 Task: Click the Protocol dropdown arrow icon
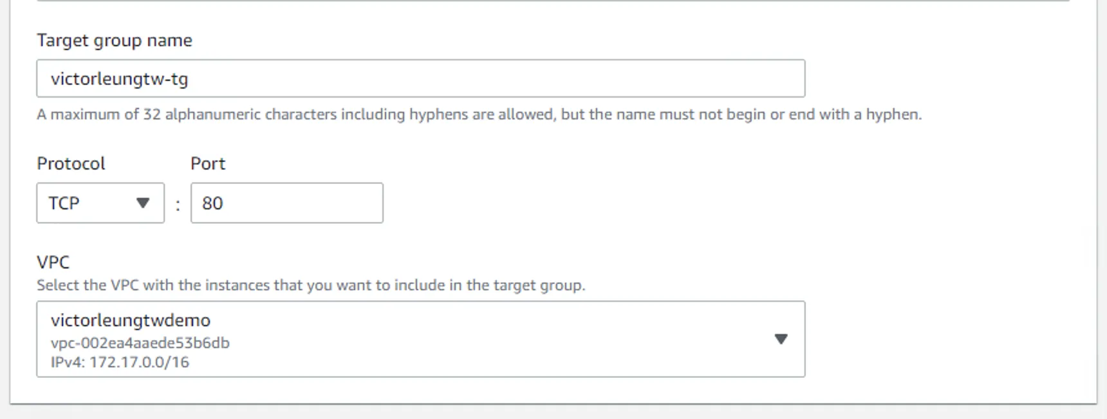tap(143, 203)
